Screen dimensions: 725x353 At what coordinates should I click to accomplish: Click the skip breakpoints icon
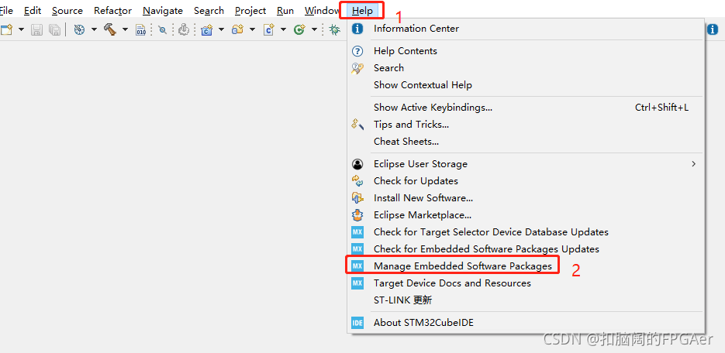coord(162,30)
